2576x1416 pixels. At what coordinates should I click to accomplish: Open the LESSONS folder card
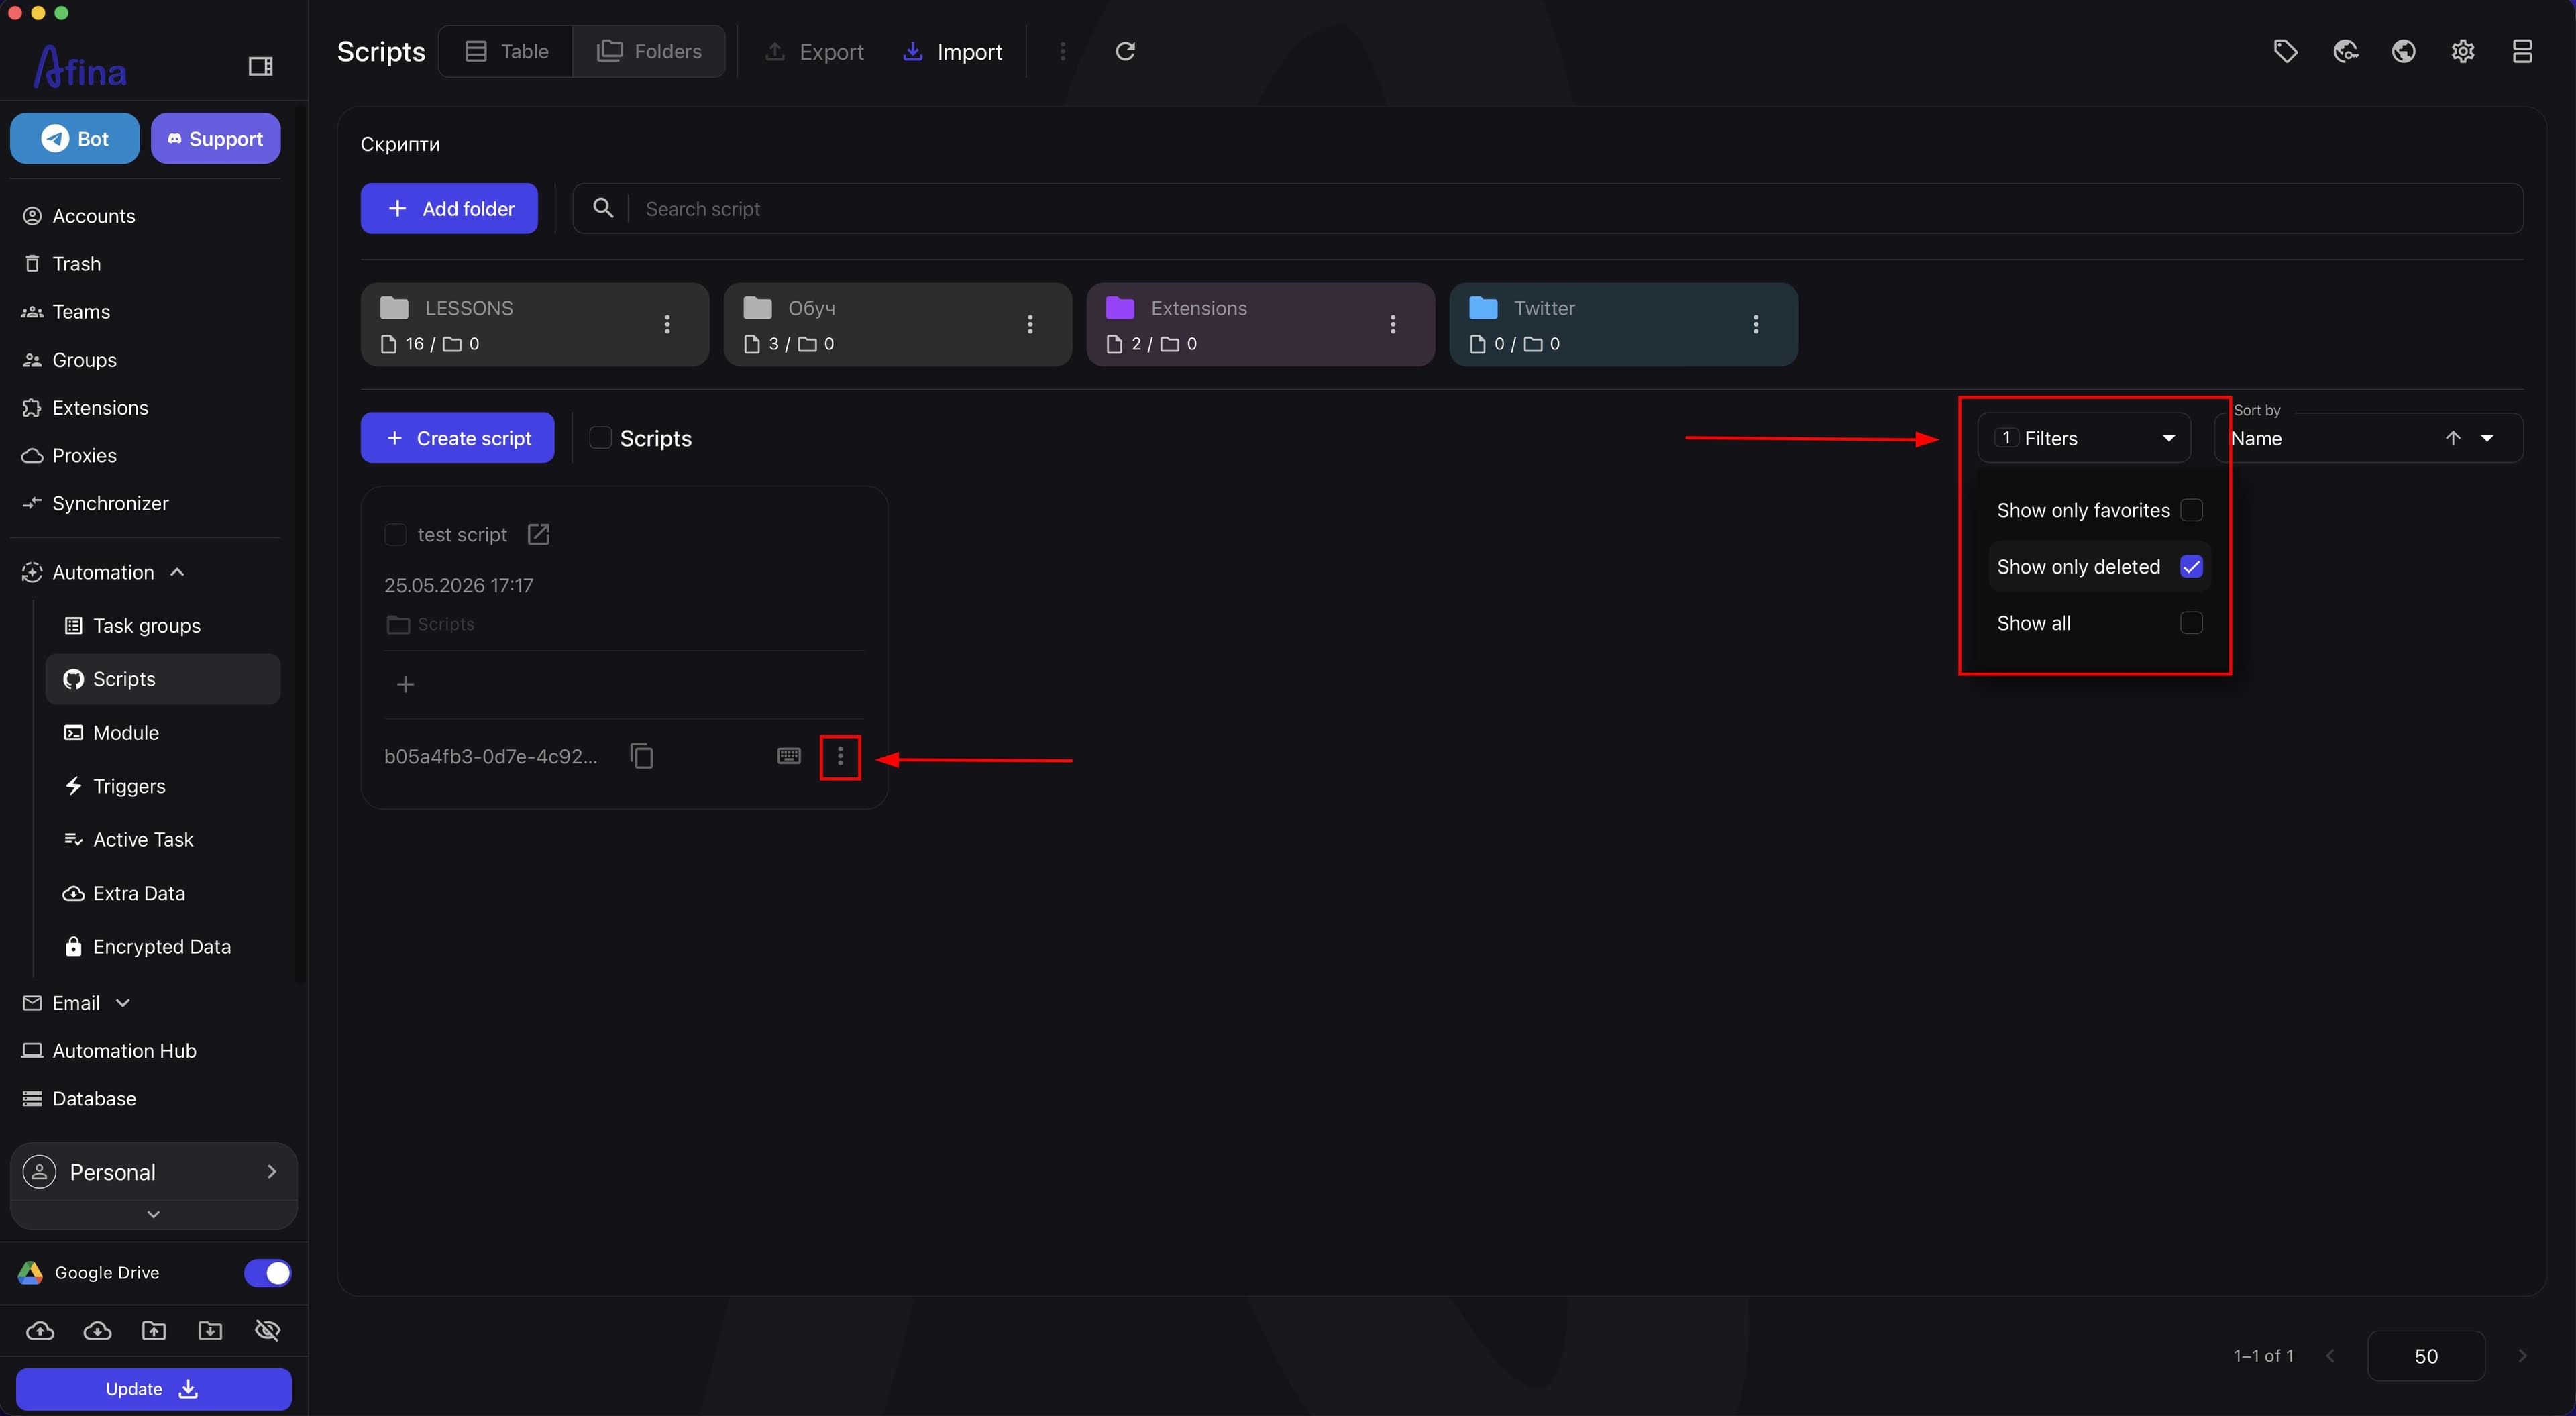pos(535,324)
